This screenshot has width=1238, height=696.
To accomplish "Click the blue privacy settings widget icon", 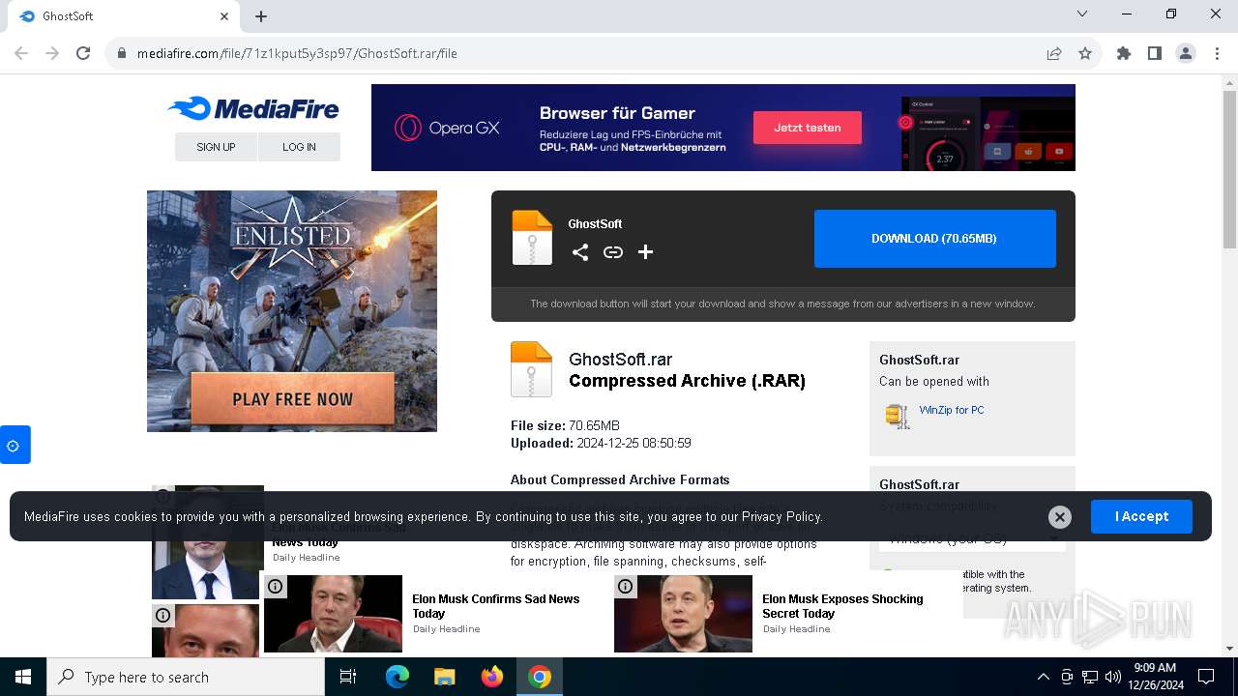I will [x=14, y=446].
